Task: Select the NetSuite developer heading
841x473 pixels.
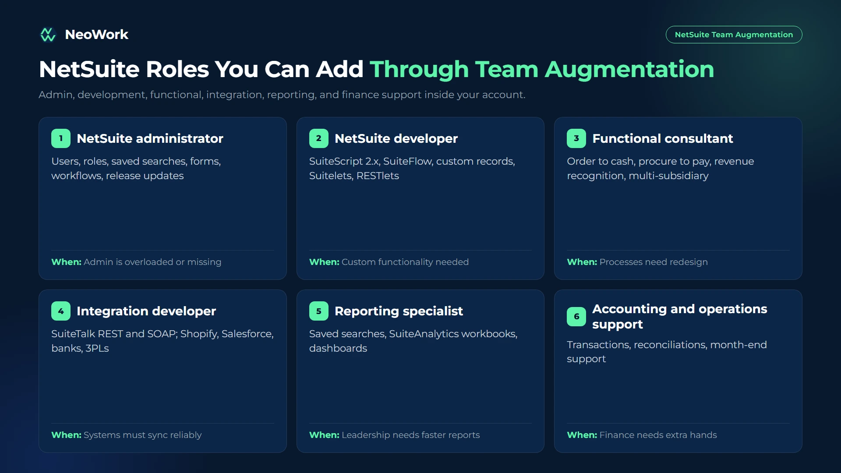Action: [396, 138]
